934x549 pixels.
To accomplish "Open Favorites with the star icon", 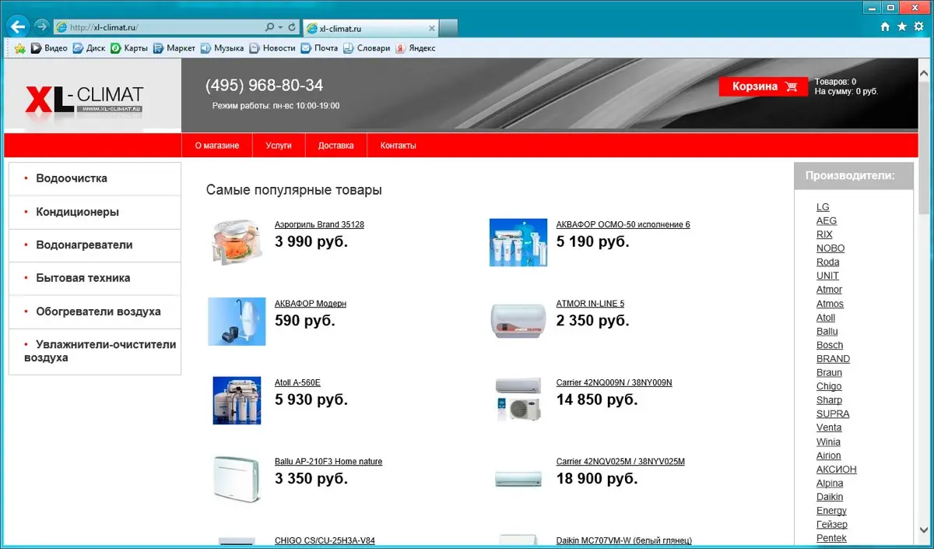I will point(902,26).
